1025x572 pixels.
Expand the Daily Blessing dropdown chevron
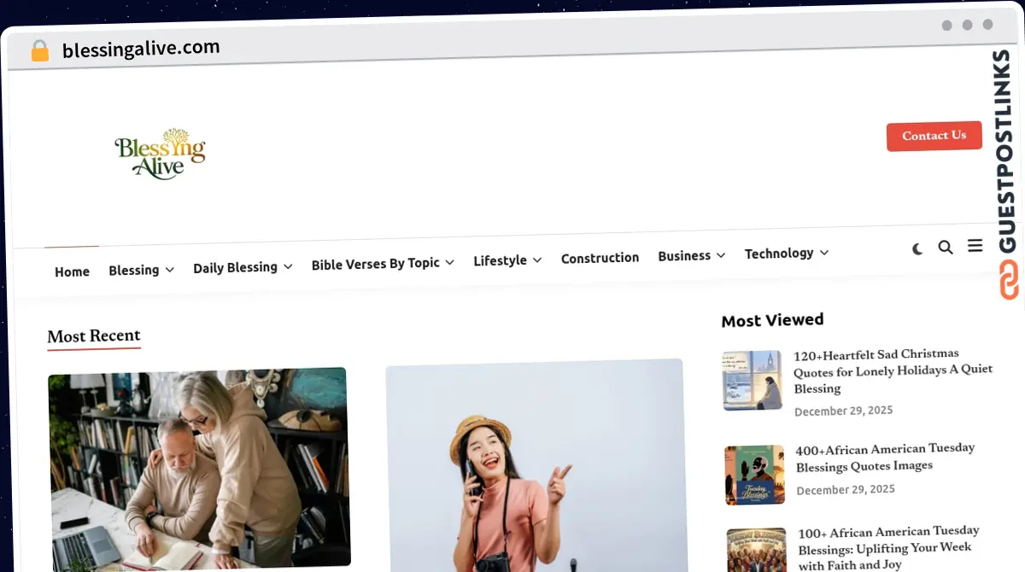pos(288,266)
